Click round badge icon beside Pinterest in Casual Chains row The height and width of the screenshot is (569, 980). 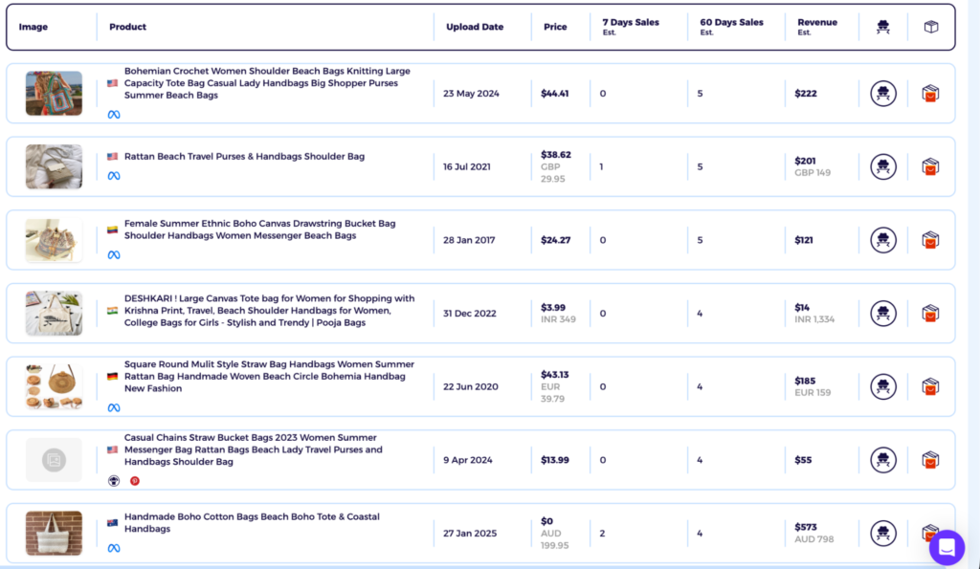tap(114, 481)
